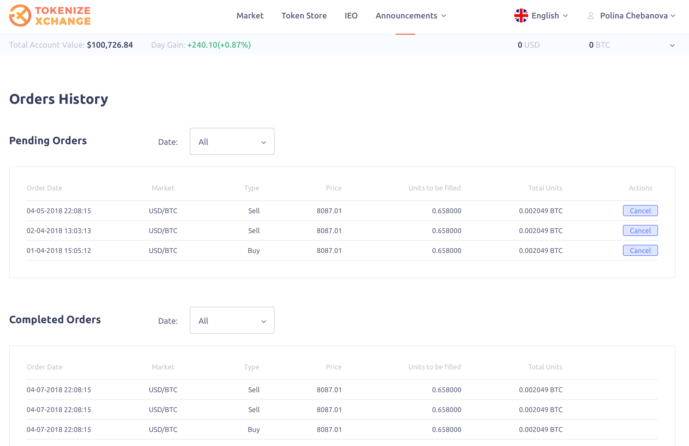Screen dimensions: 689x446
Task: Click the 0 BTC balance
Action: (600, 45)
